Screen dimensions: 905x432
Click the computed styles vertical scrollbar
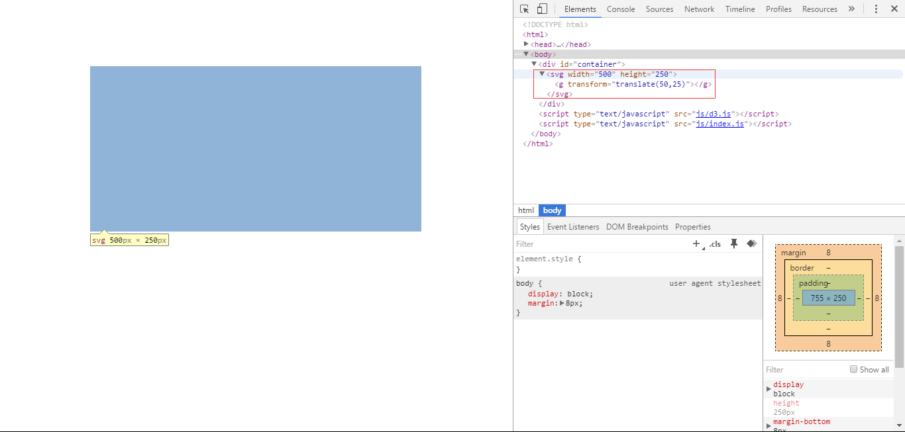coord(899,306)
